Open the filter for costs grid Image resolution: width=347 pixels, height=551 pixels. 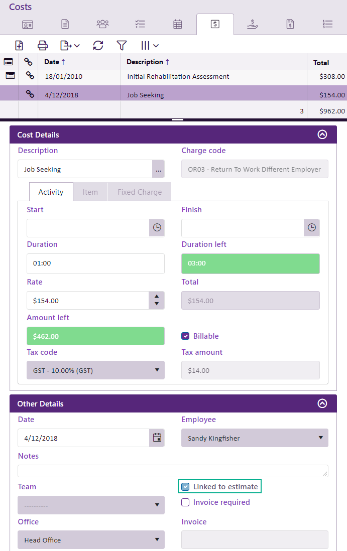[122, 45]
